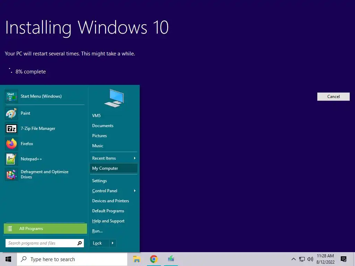Expand the Control Panel submenu arrow
The height and width of the screenshot is (266, 355).
135,191
